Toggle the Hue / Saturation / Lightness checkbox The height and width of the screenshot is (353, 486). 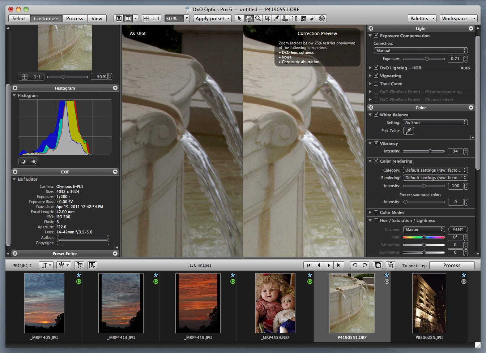tap(376, 220)
